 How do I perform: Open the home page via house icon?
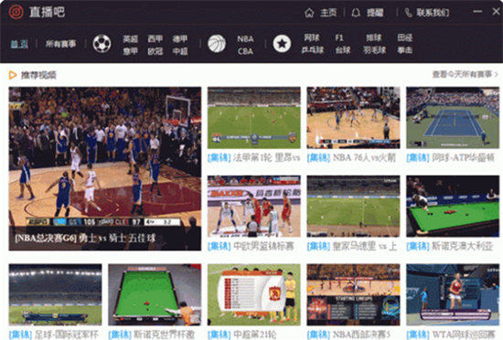[x=309, y=13]
